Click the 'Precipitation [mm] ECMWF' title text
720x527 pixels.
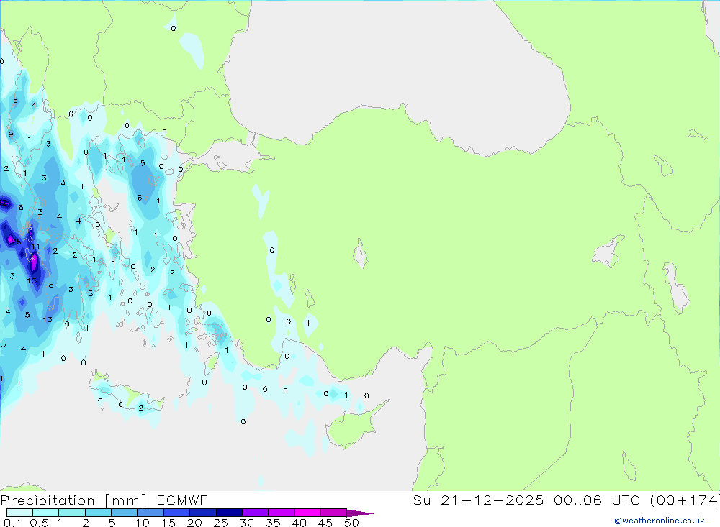click(104, 500)
